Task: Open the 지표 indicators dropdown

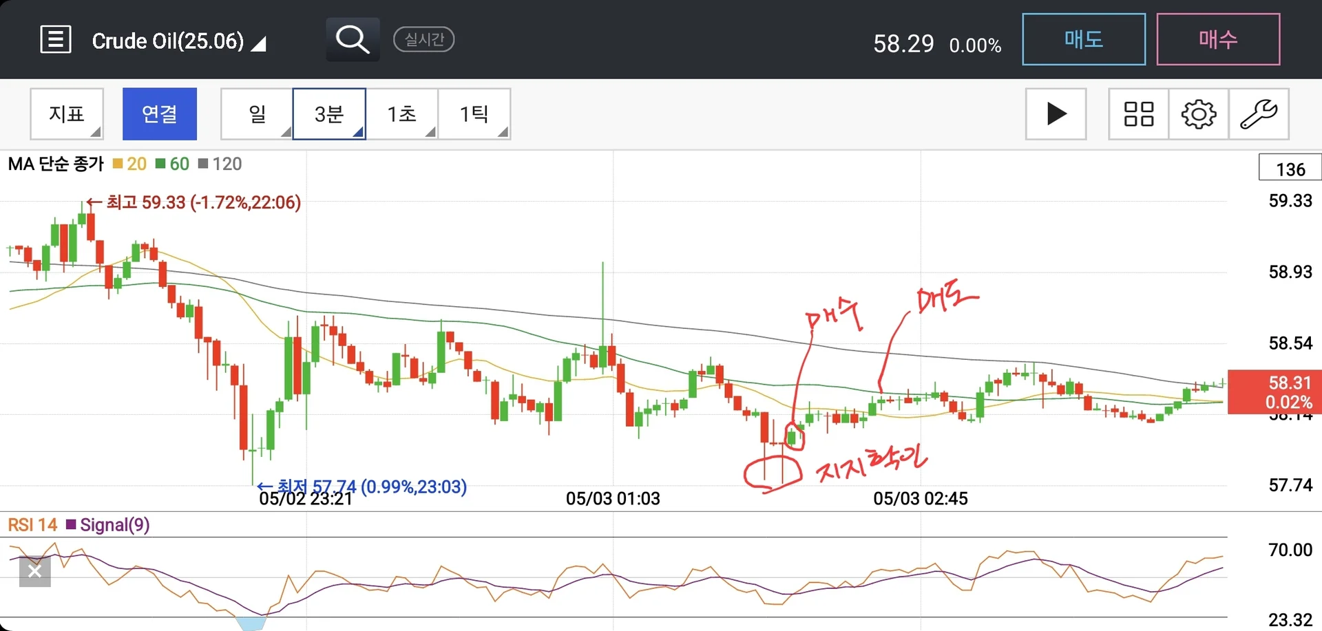Action: [x=67, y=114]
